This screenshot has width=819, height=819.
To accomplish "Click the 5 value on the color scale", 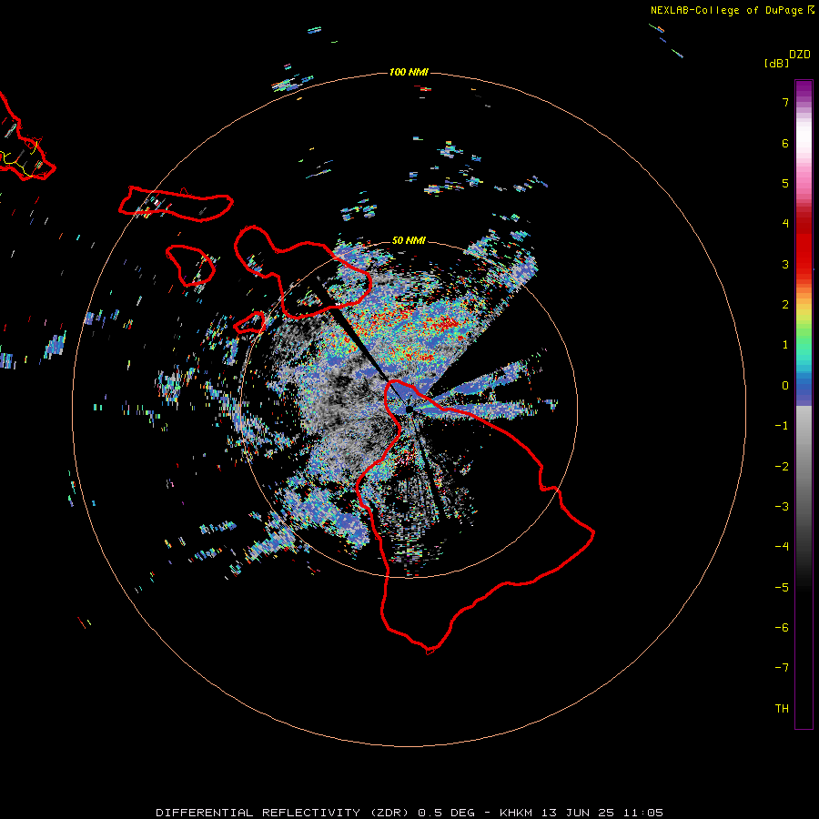I will 785,183.
